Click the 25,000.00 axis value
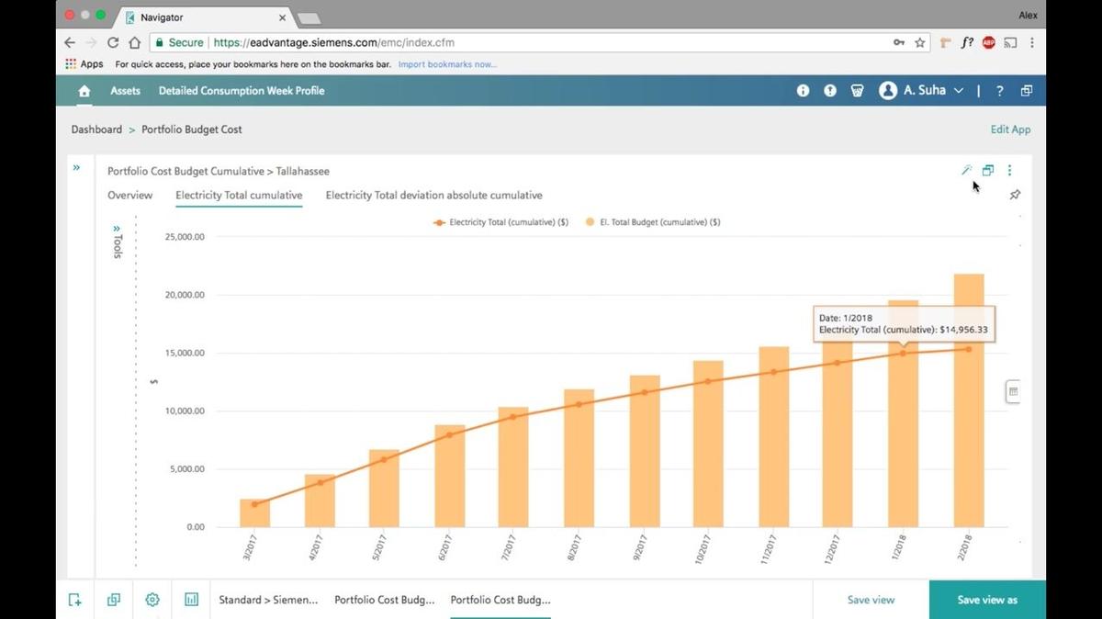The image size is (1102, 619). tap(185, 237)
